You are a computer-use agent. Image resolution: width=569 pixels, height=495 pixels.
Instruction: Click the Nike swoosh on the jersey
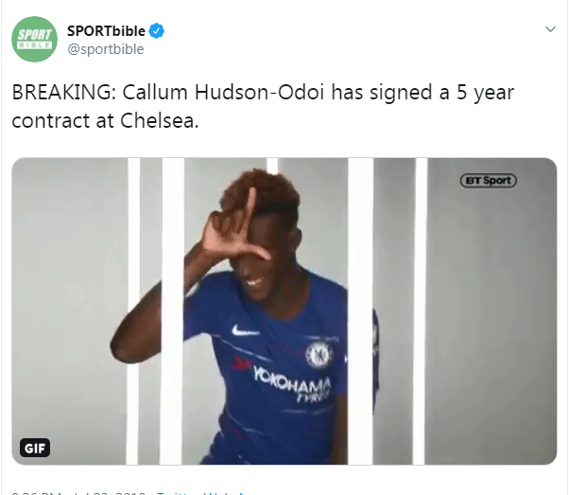pos(245,330)
